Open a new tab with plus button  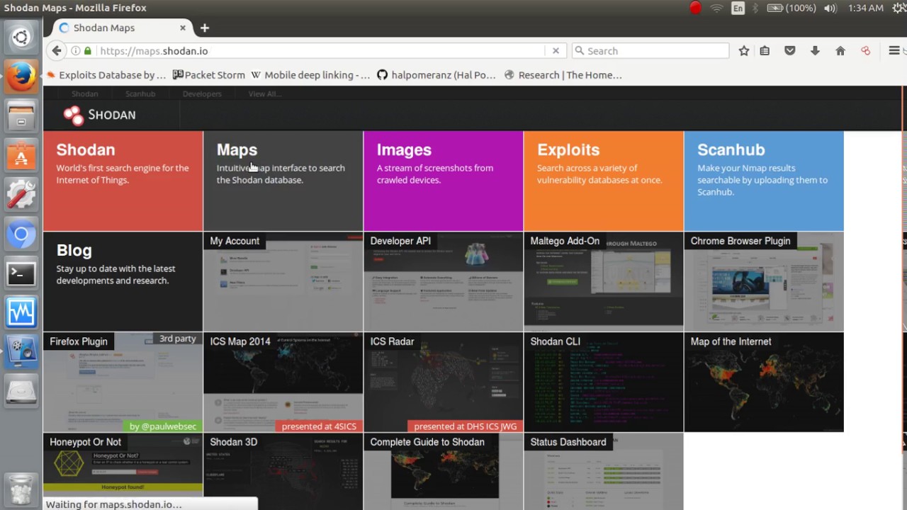pos(205,28)
